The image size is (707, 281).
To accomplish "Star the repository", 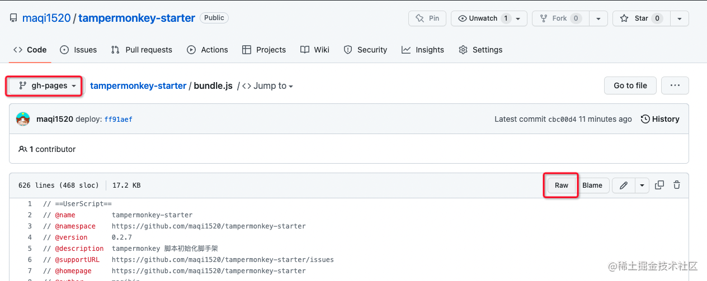I will click(x=641, y=18).
